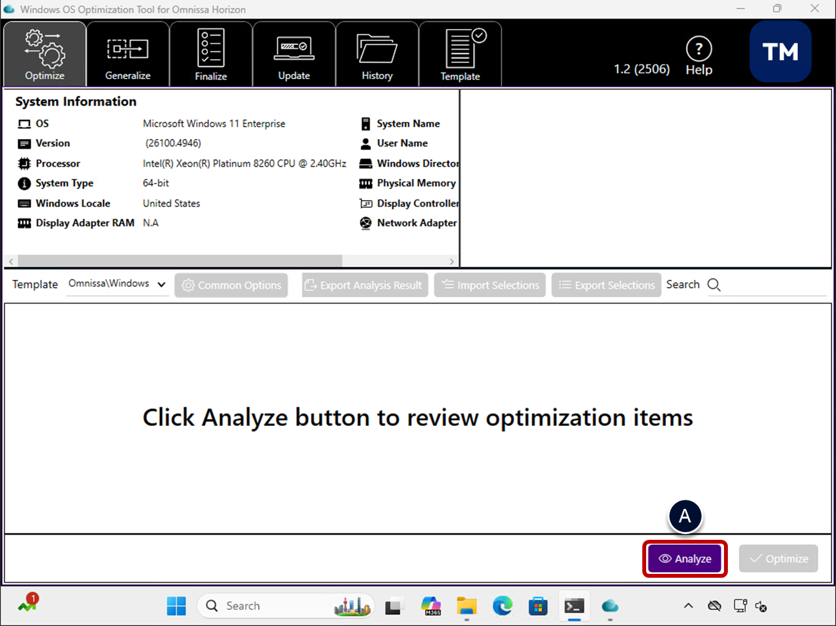Switch to the Template tab
This screenshot has width=836, height=626.
(x=460, y=55)
